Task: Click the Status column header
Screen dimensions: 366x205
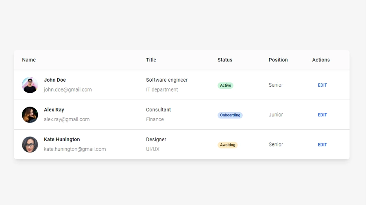Action: point(225,60)
